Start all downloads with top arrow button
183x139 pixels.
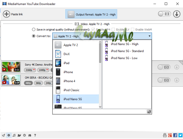[x=176, y=14]
